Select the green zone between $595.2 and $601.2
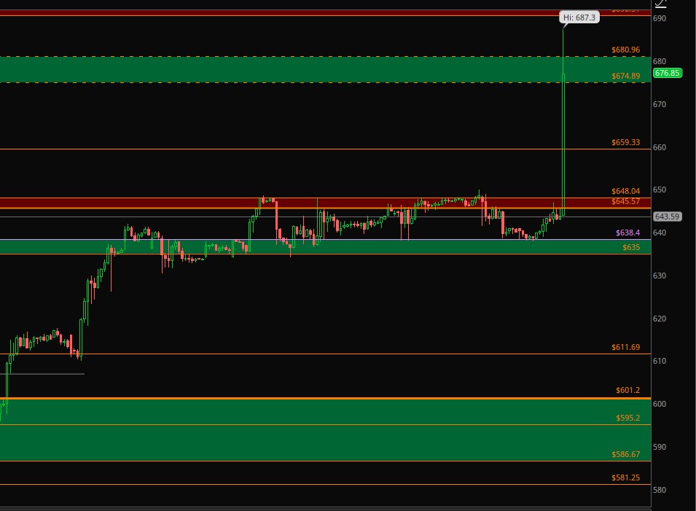Image resolution: width=696 pixels, height=511 pixels. (x=325, y=412)
